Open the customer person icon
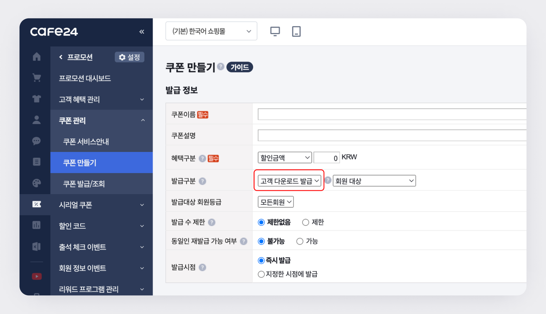Screen dimensions: 546x314 pyautogui.click(x=37, y=120)
